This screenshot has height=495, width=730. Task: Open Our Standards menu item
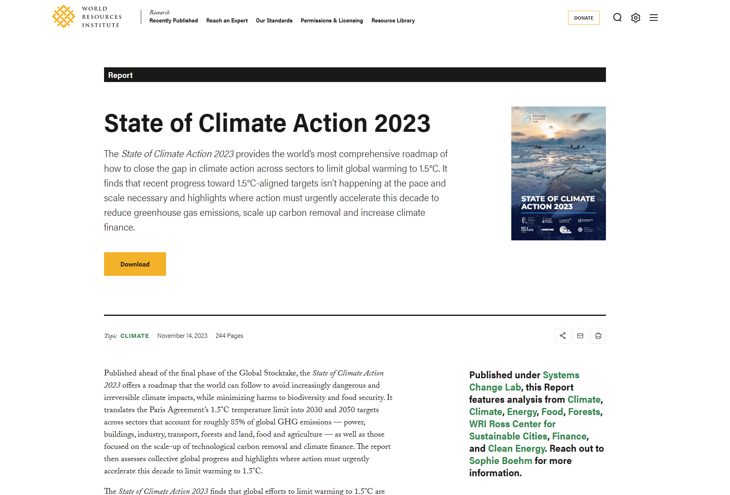tap(274, 20)
